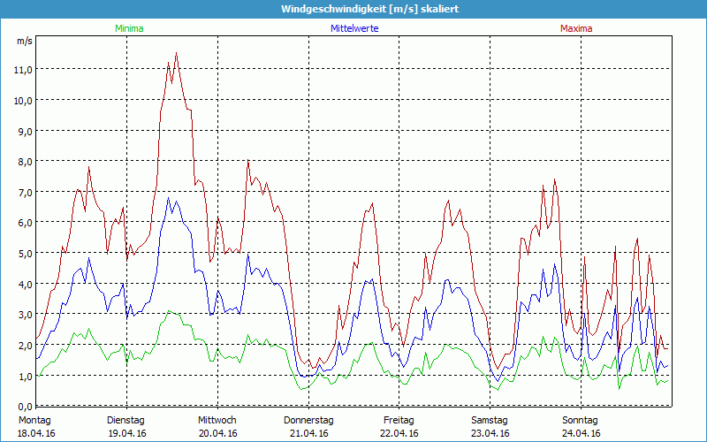
Task: Click the green Minima legend label
Action: [129, 28]
